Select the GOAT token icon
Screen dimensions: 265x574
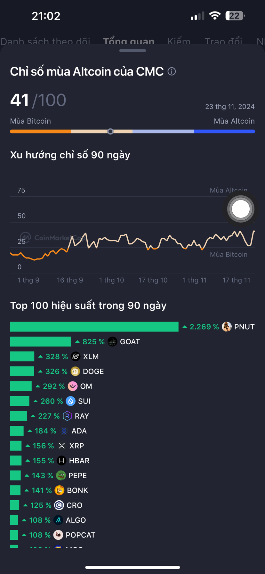pos(112,341)
